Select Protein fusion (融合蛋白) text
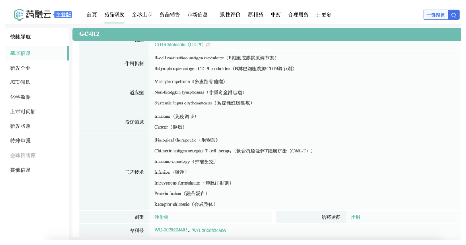This screenshot has width=466, height=245. [182, 193]
